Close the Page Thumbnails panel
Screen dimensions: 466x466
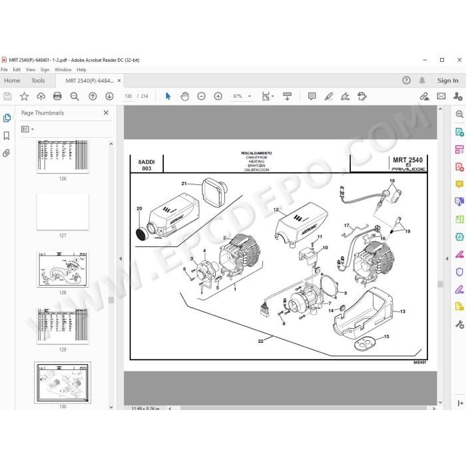tap(106, 113)
